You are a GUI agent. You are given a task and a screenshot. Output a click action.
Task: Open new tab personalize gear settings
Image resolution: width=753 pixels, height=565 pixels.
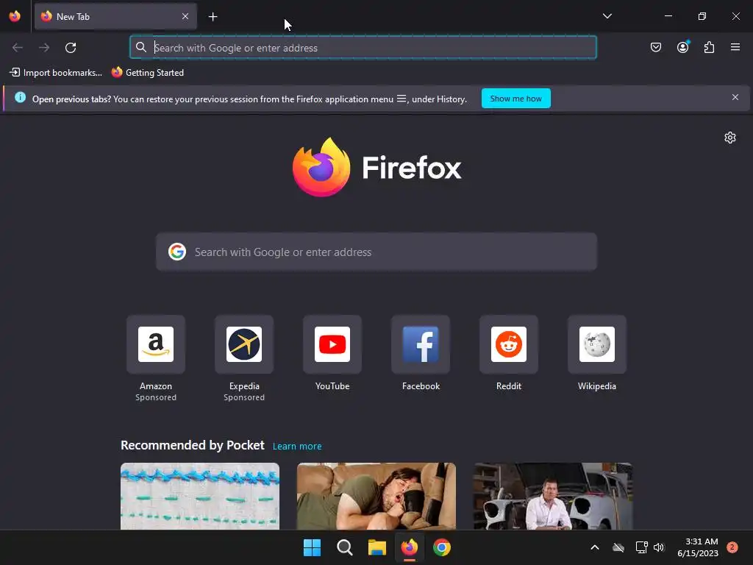[729, 138]
